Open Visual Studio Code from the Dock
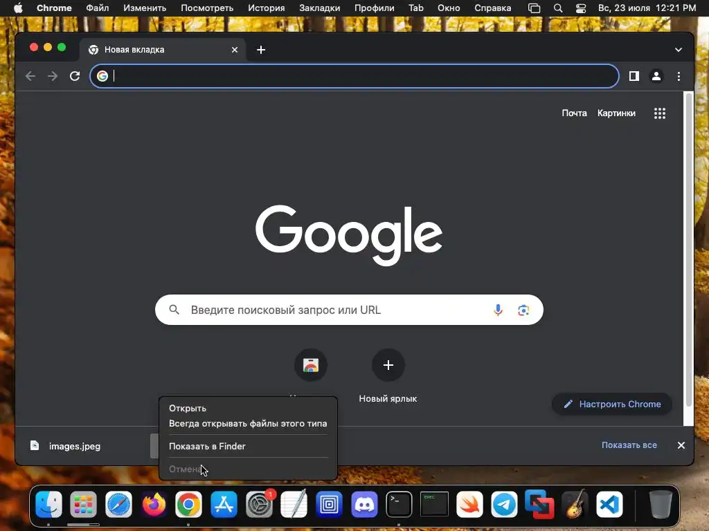Image resolution: width=709 pixels, height=531 pixels. click(609, 504)
